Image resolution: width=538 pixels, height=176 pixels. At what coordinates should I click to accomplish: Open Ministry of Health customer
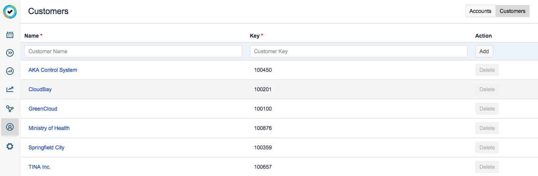point(49,128)
